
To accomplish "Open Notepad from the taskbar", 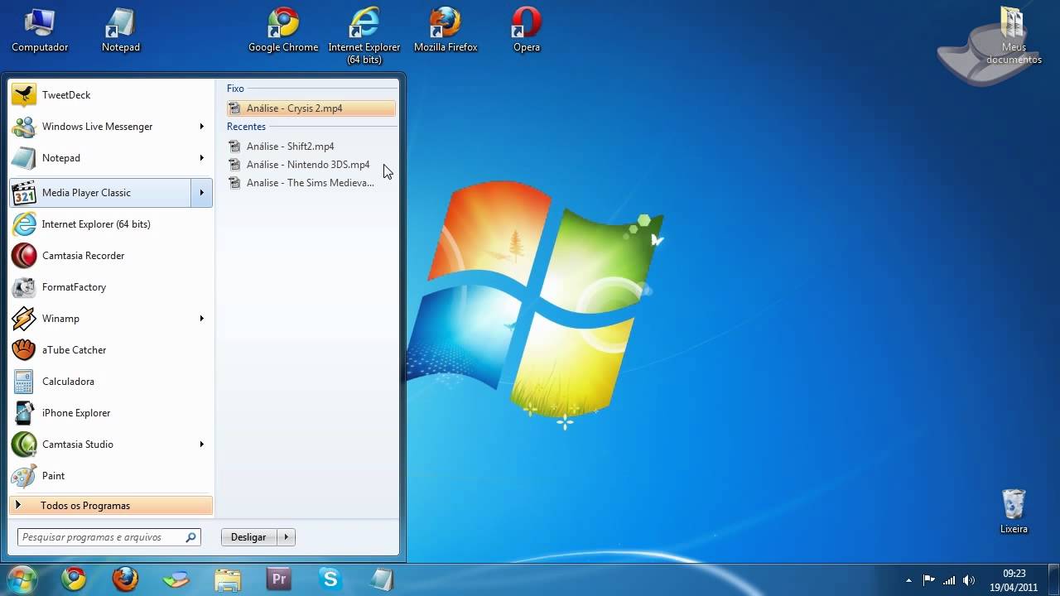I will point(382,579).
